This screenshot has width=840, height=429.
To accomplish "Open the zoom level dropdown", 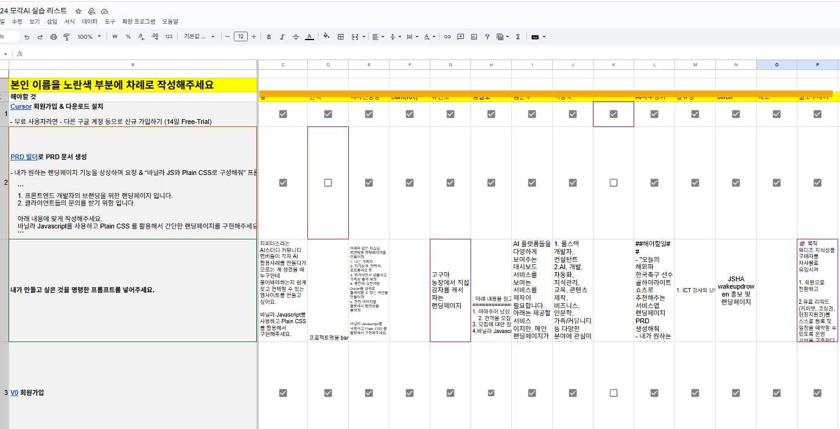I will (x=88, y=37).
